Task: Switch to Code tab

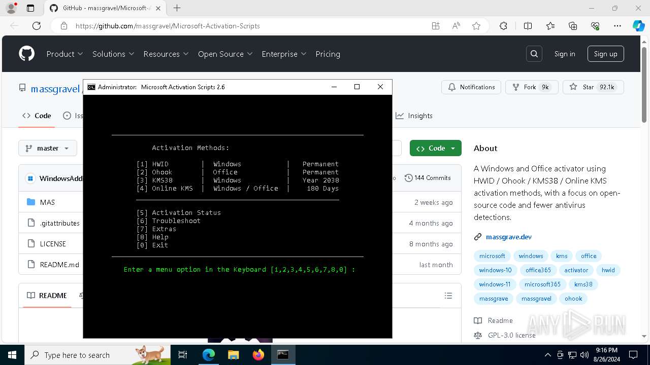Action: coord(36,116)
